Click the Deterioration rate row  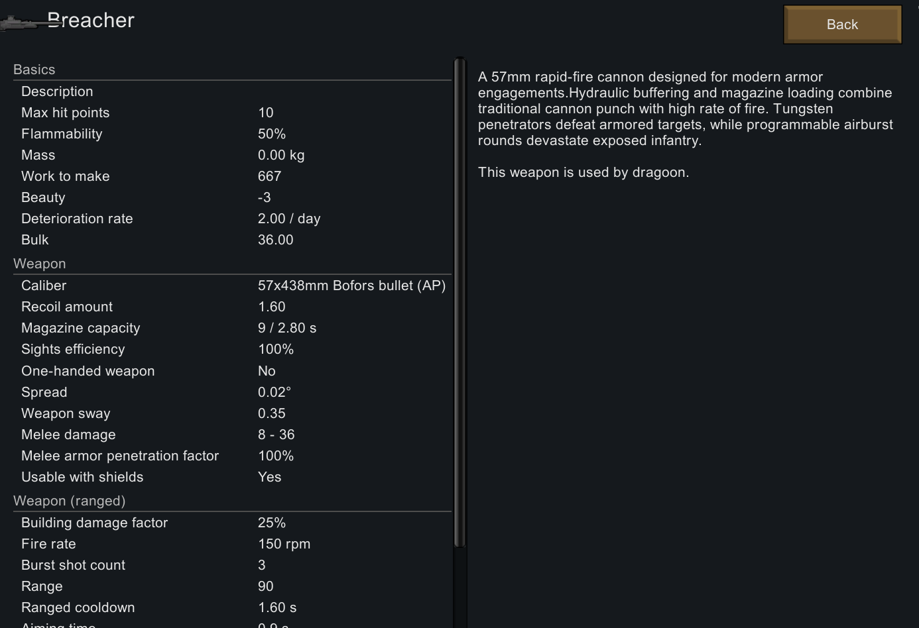232,219
